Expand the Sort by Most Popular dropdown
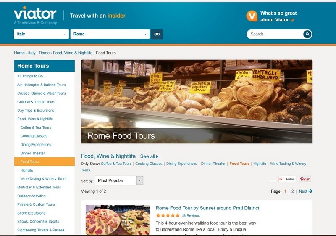This screenshot has width=336, height=236. [x=119, y=180]
